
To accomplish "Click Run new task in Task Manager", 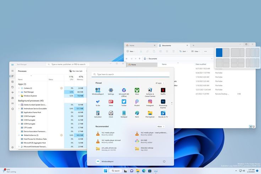I will (x=76, y=71).
